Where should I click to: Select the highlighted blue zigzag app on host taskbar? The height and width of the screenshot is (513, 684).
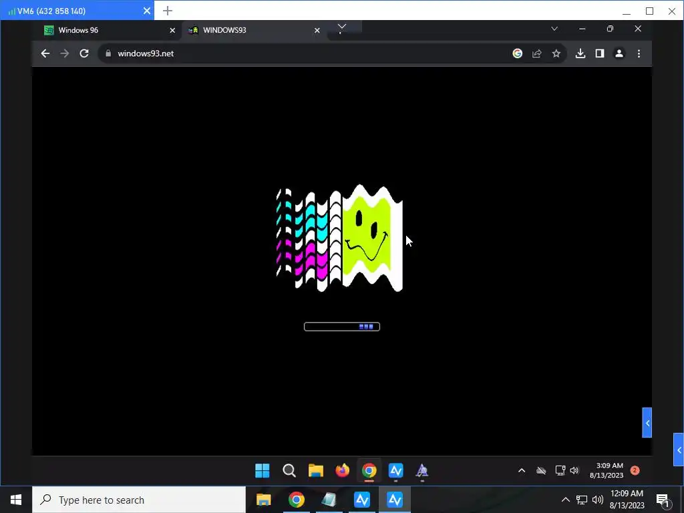[x=395, y=500]
